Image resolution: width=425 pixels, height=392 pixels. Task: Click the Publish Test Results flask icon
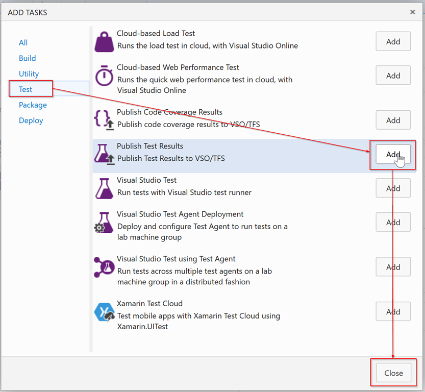104,154
